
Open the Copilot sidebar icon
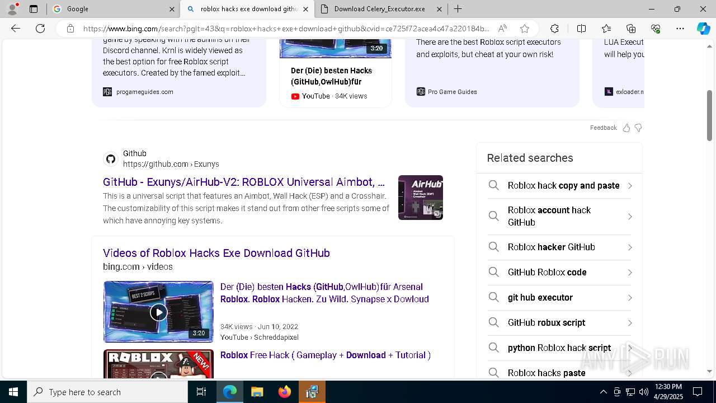703,29
